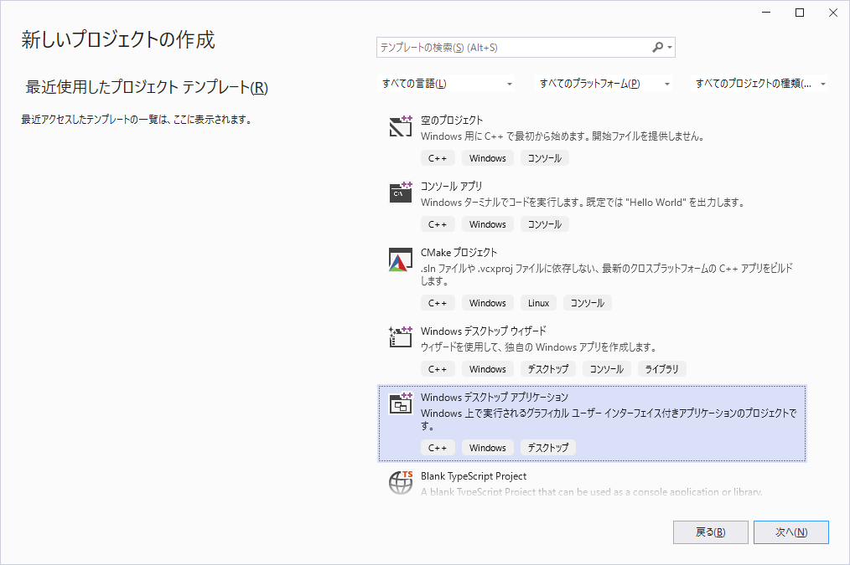
Task: Click コンソール tag under 空のプロジェクト
Action: (x=544, y=158)
